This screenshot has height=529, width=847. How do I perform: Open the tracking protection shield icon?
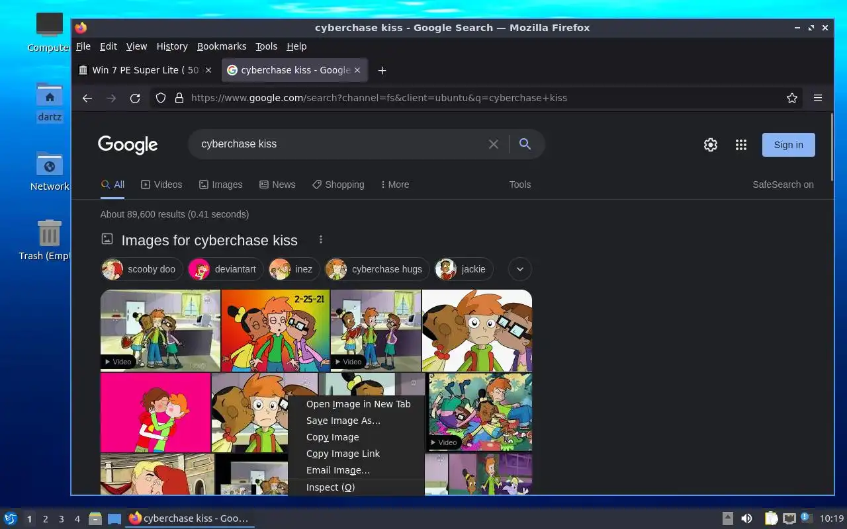click(160, 98)
